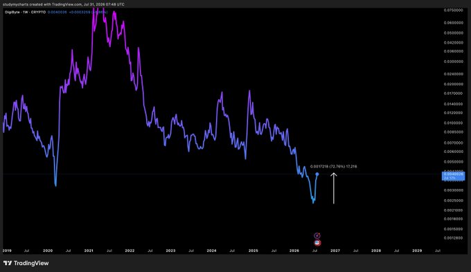
Task: Click price axis label 0.0100000
Action: (453, 123)
